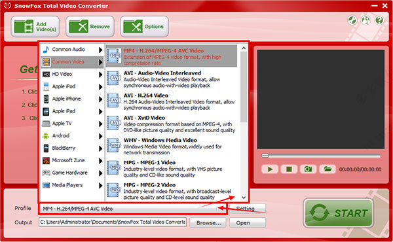Click the Apple iPhone device icon

tap(46, 99)
